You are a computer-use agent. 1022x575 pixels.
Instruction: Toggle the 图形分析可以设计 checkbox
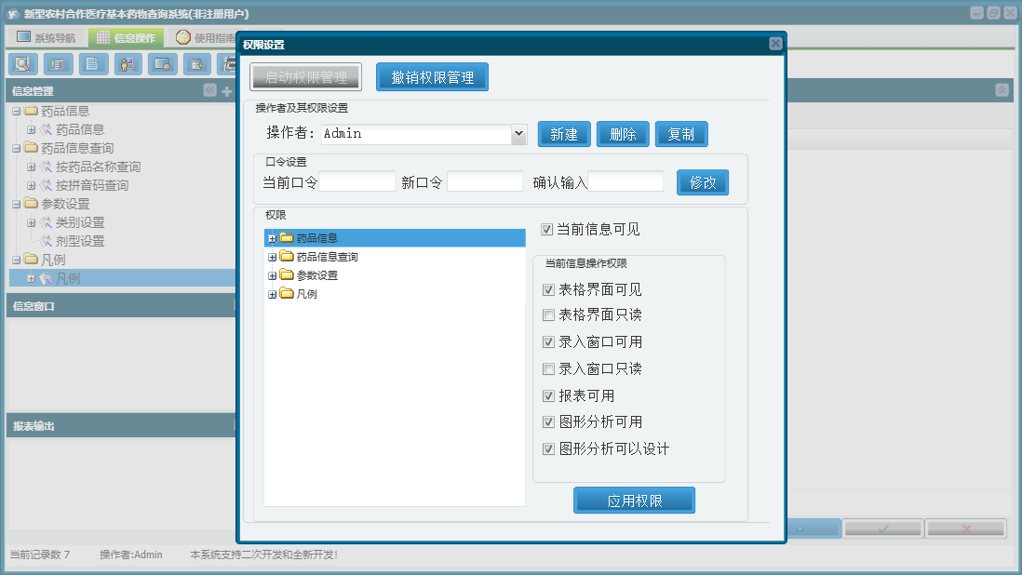(549, 448)
